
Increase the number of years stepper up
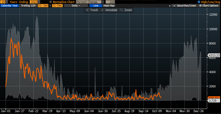pos(7,1)
